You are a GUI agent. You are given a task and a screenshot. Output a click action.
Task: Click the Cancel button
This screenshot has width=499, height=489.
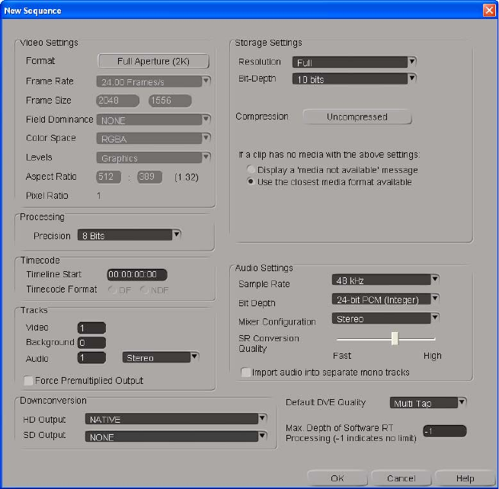(x=401, y=478)
